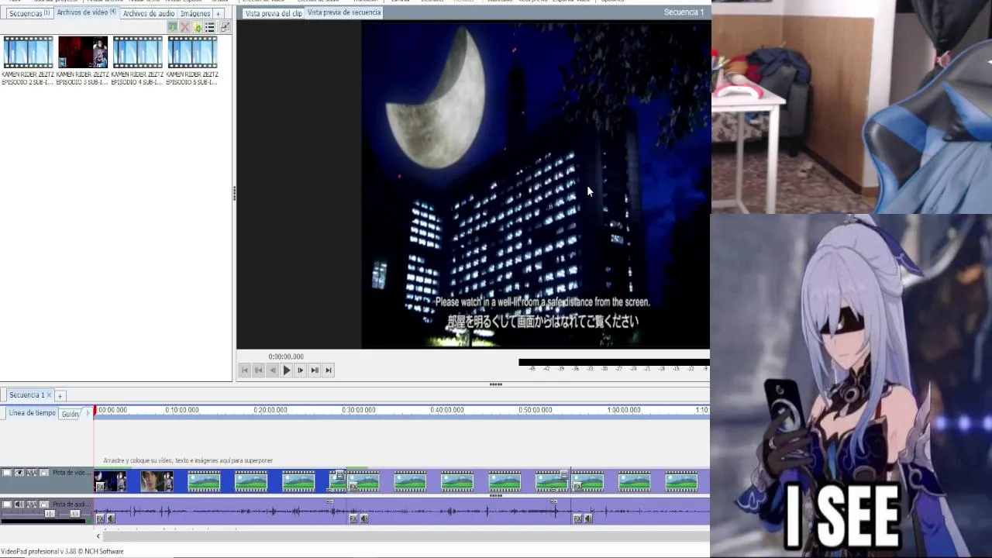992x558 pixels.
Task: Click the timeline ruler at 0:30:00.000
Action: point(359,410)
